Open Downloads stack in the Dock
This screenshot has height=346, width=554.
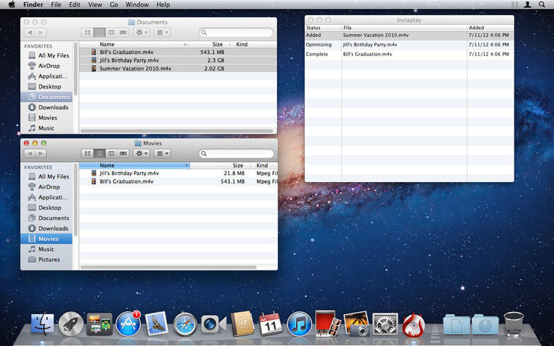pyautogui.click(x=485, y=324)
